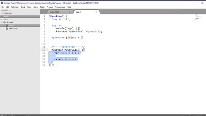Close index.html in Open Files list
This screenshot has width=206, height=116.
[x=2, y=13]
